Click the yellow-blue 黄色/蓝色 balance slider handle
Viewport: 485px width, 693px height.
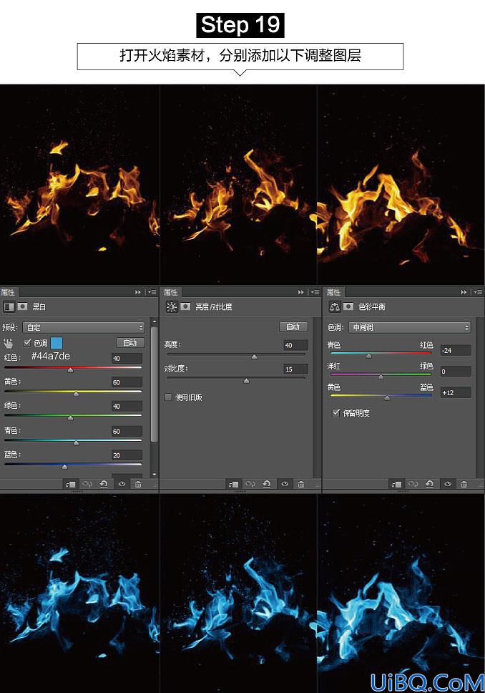(x=387, y=398)
